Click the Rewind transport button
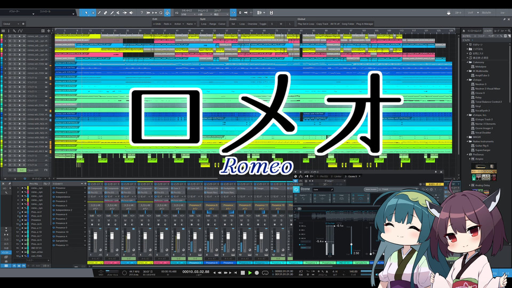The width and height of the screenshot is (512, 288). click(219, 273)
